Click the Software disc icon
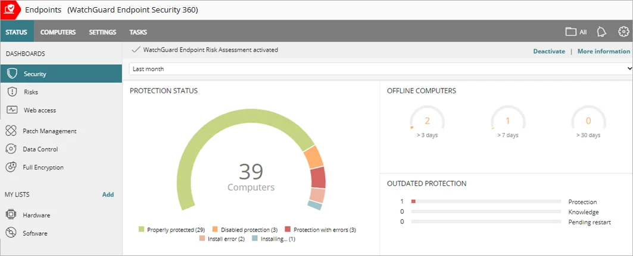633x256 pixels. [11, 233]
